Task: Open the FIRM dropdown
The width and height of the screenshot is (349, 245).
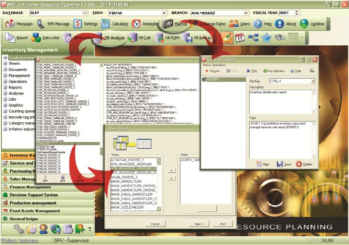Action: tap(164, 13)
